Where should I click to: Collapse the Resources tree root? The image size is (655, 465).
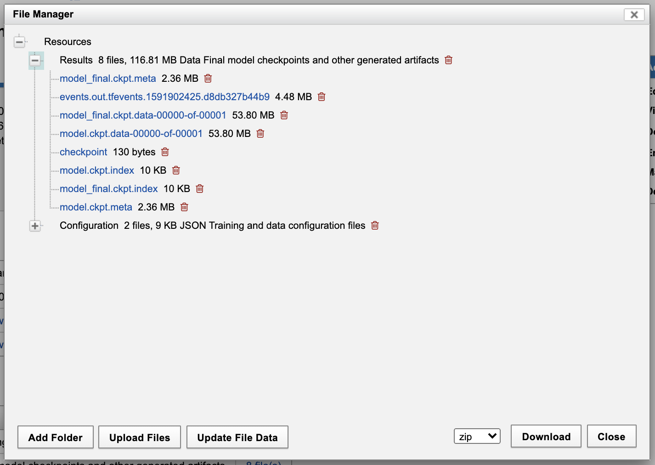point(19,42)
